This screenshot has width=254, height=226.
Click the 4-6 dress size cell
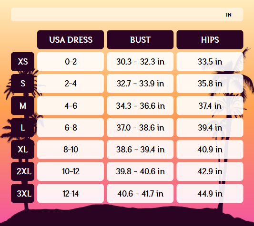(71, 105)
